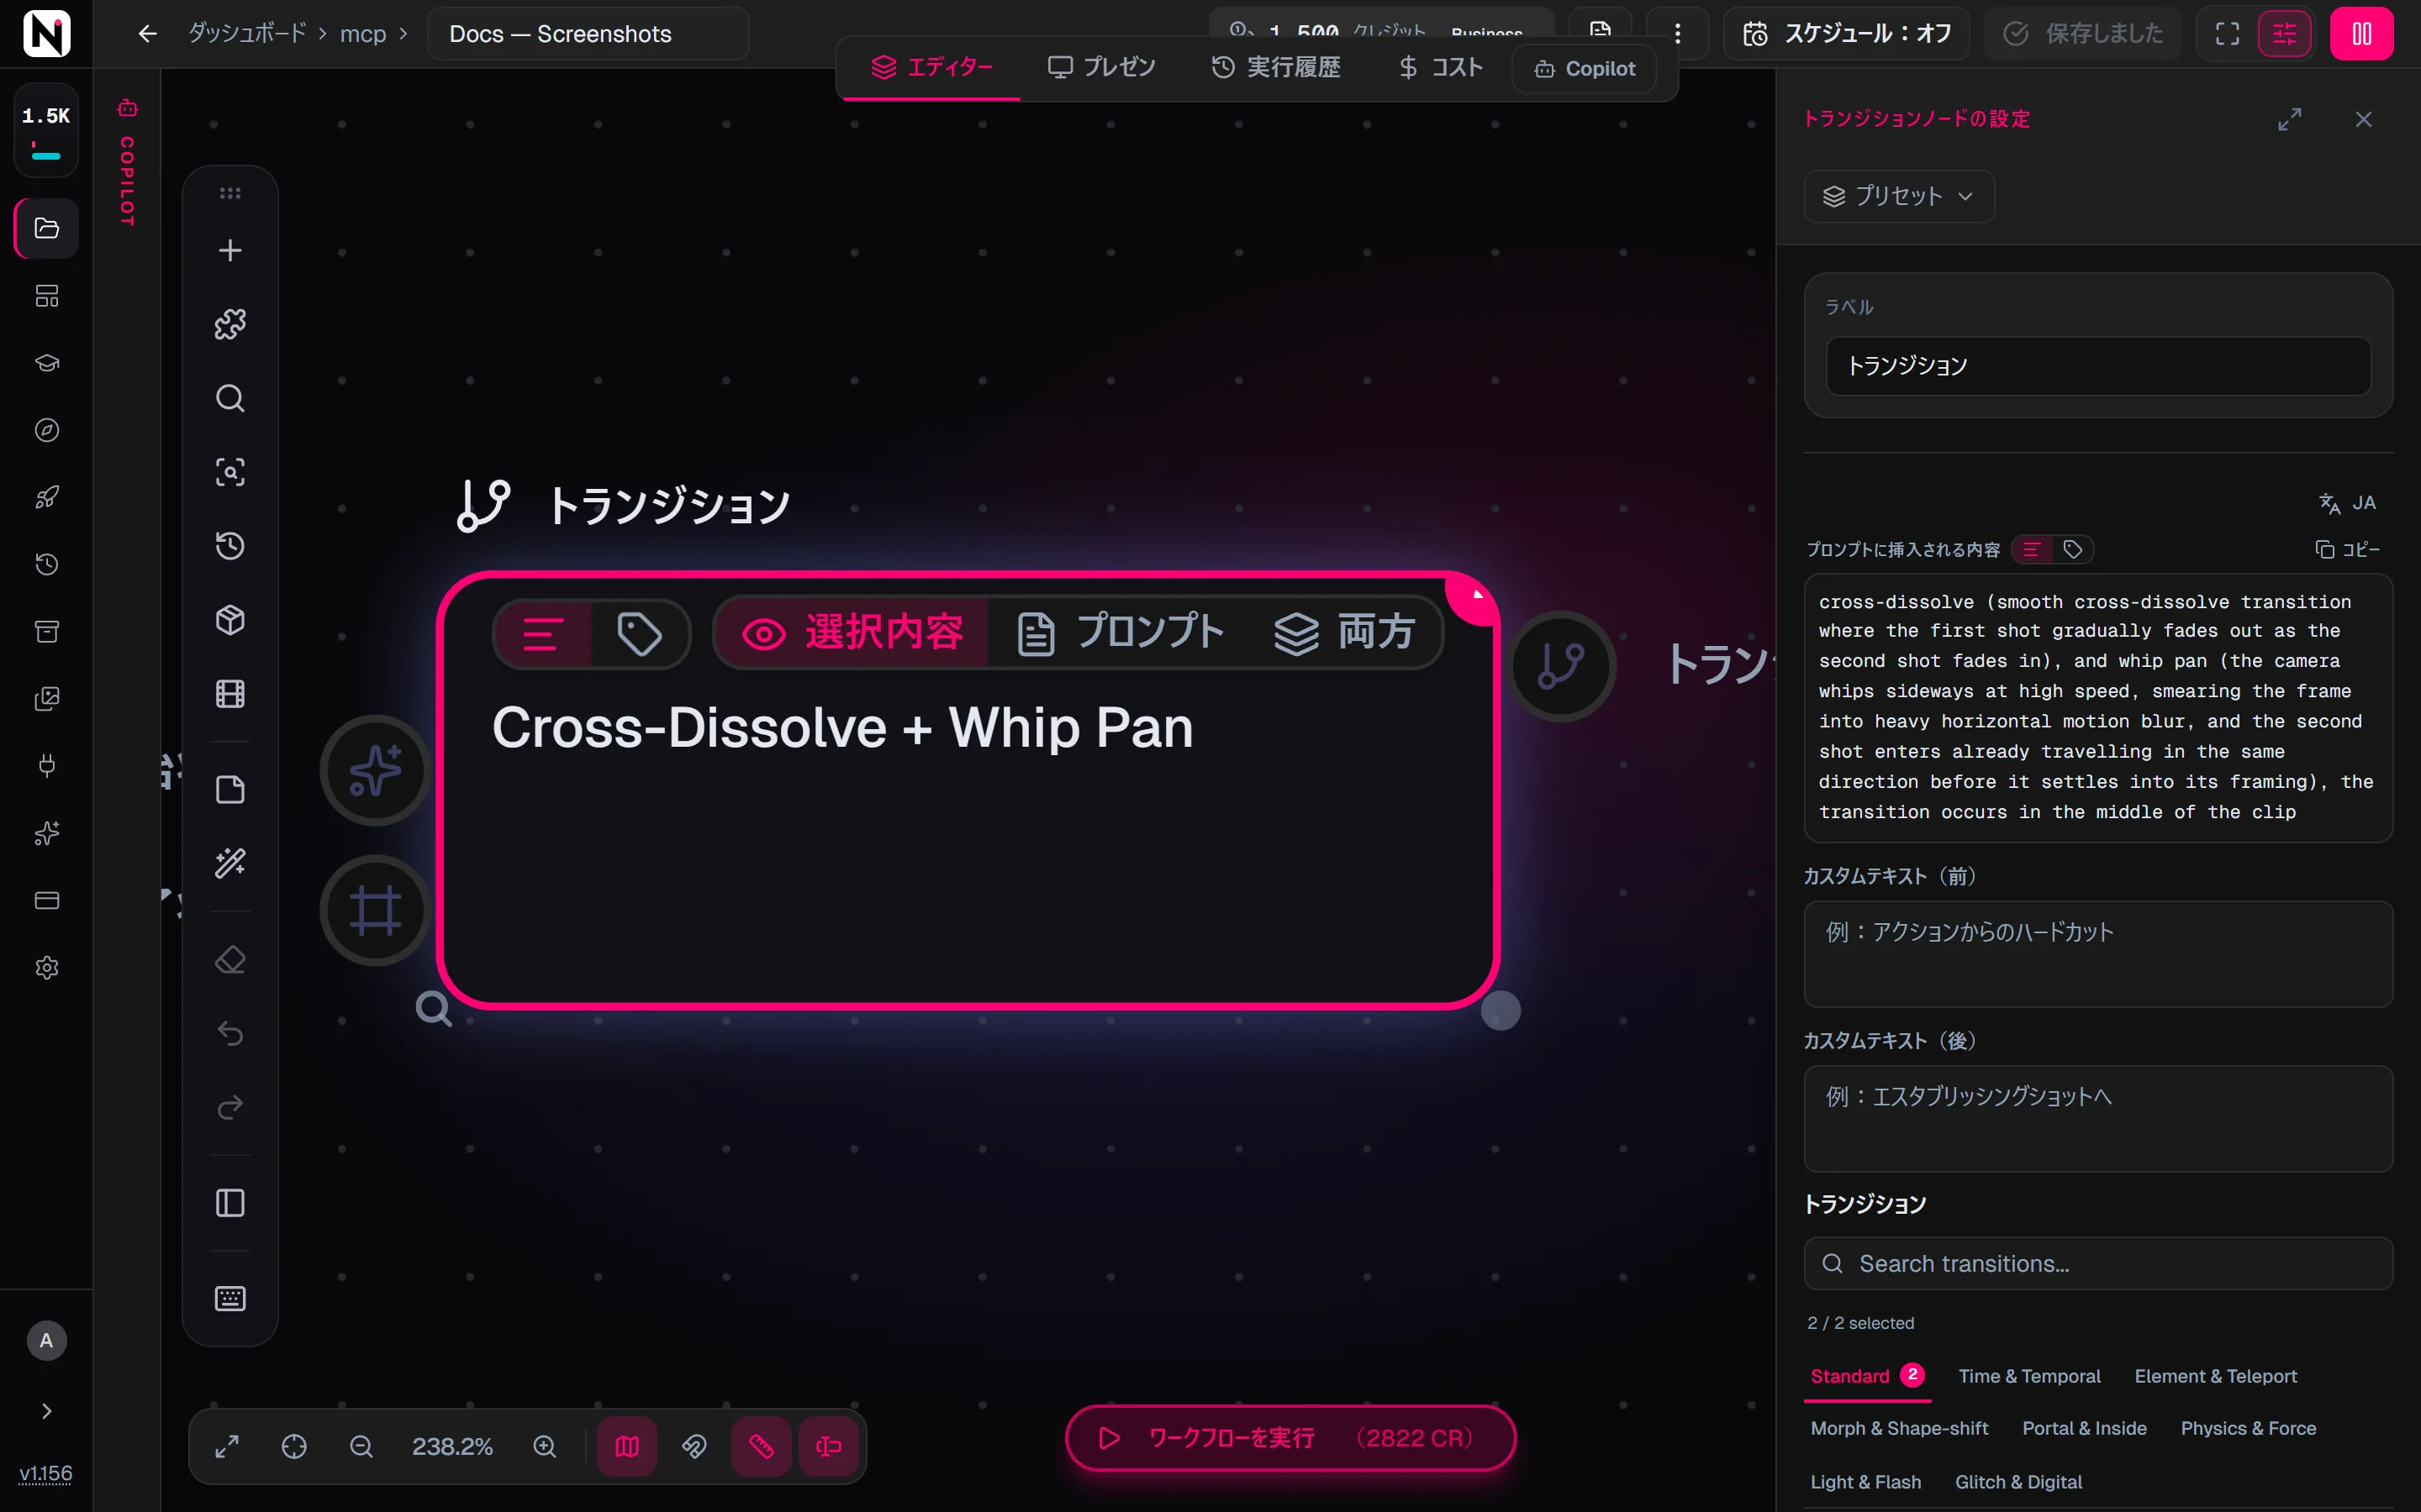Open the 実行履歴 tab

point(1275,67)
